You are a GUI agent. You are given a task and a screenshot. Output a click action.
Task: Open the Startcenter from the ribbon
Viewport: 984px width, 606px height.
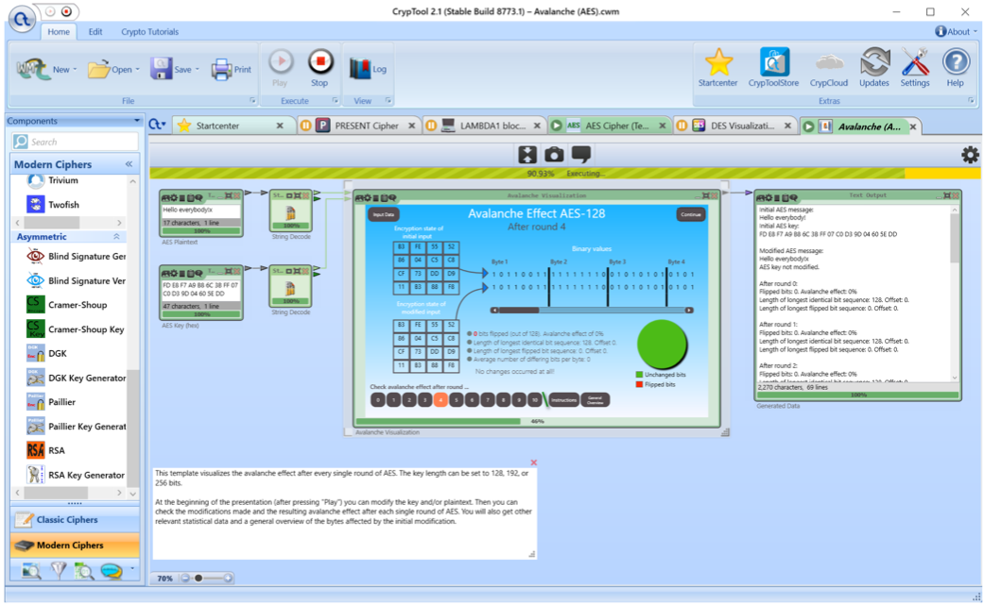pos(718,68)
